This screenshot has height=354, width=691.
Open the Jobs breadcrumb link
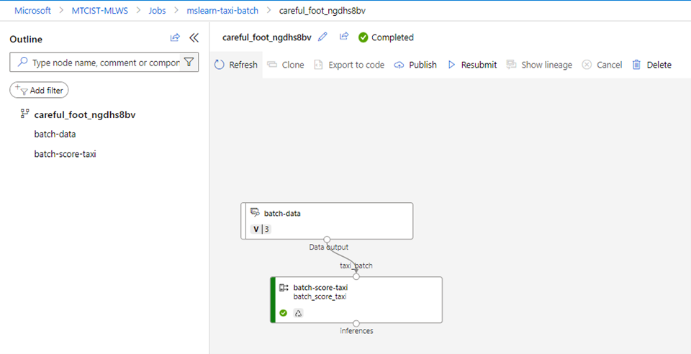[x=158, y=11]
